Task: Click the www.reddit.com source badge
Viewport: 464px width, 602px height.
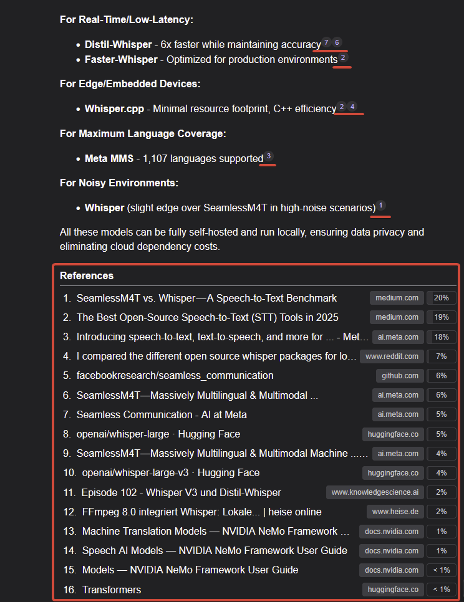Action: (x=392, y=356)
